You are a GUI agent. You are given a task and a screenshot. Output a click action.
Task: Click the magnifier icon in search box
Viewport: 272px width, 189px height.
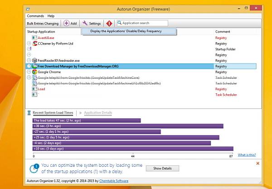tap(120, 23)
